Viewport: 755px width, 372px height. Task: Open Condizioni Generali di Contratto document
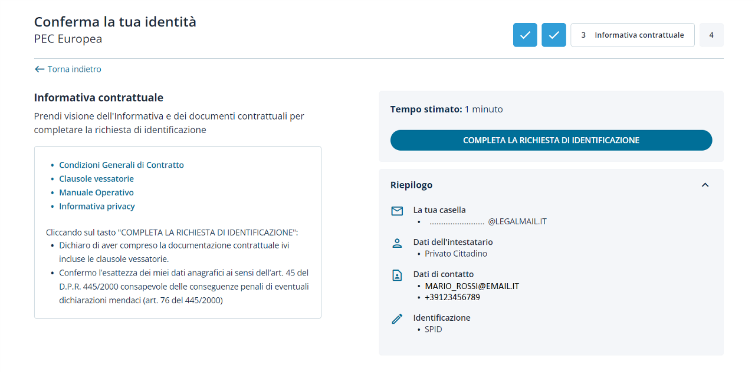(x=122, y=165)
